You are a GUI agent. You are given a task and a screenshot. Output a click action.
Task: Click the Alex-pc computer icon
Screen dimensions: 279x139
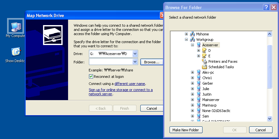198,72
